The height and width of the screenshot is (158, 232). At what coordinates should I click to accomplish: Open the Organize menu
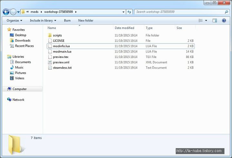tap(15, 21)
